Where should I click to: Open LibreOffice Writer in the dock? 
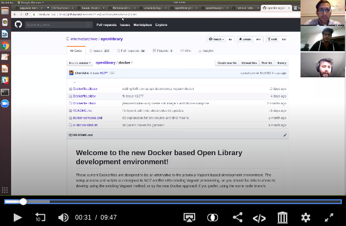pyautogui.click(x=5, y=34)
